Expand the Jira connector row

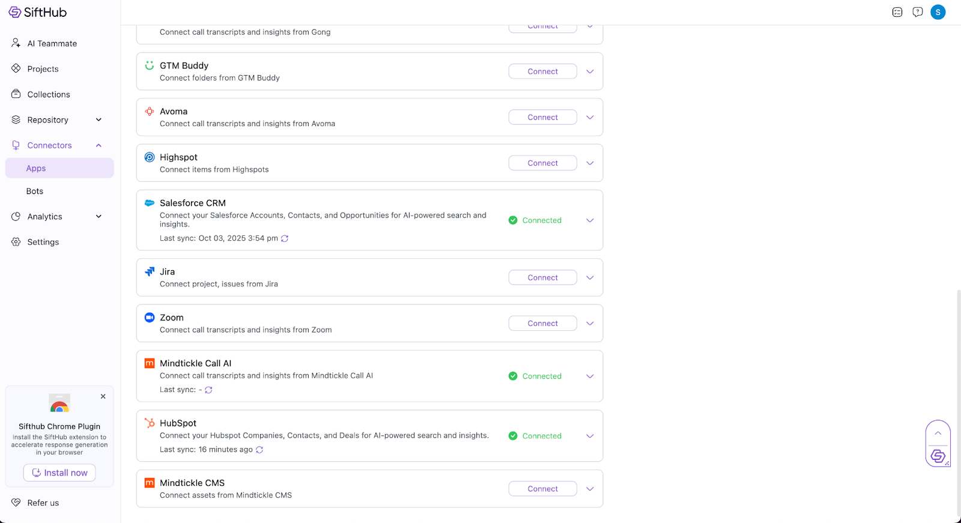coord(590,277)
